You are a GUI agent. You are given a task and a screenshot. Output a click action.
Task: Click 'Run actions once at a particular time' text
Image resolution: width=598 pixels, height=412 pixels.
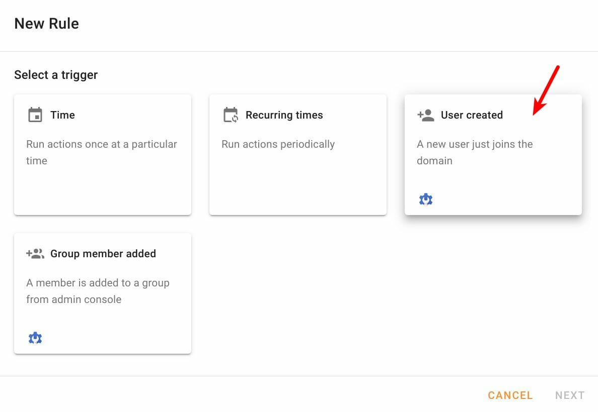102,152
